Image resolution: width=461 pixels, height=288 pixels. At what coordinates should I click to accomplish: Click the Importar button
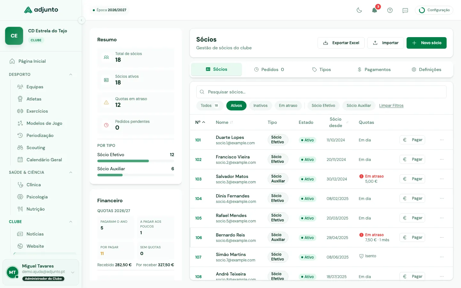(385, 43)
